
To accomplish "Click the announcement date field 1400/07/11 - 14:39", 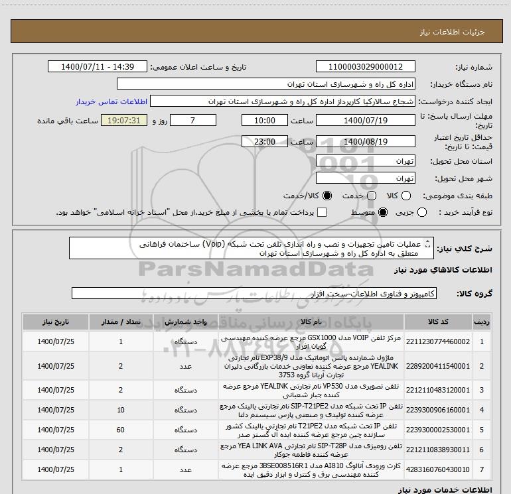I will tap(98, 67).
